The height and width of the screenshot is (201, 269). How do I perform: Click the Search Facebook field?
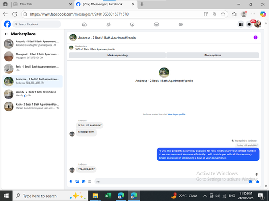(37, 24)
